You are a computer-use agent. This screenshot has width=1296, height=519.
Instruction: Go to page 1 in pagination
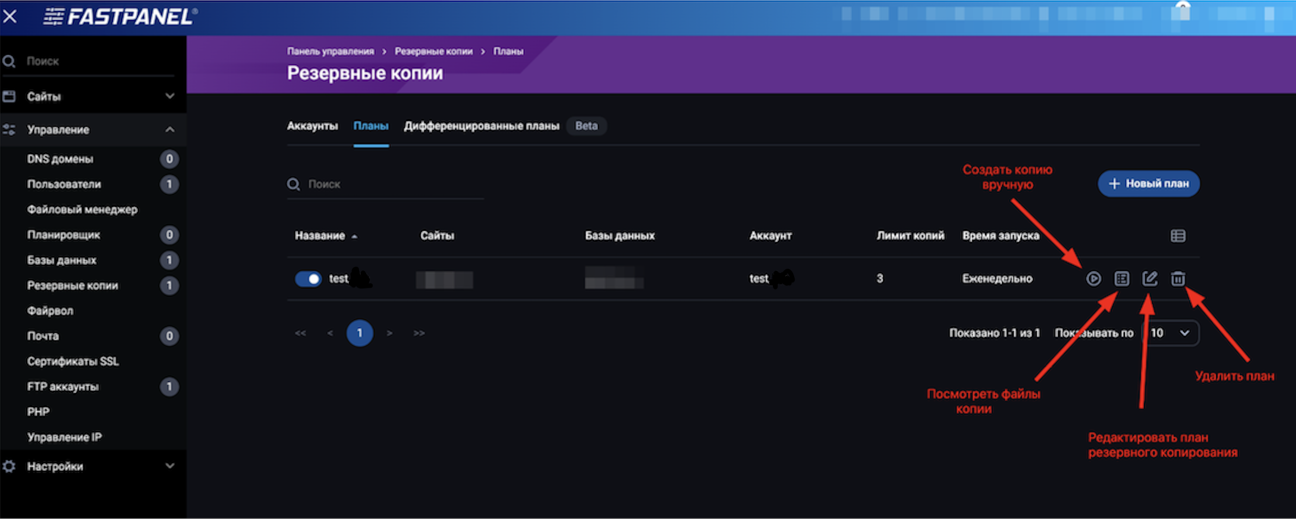coord(360,333)
